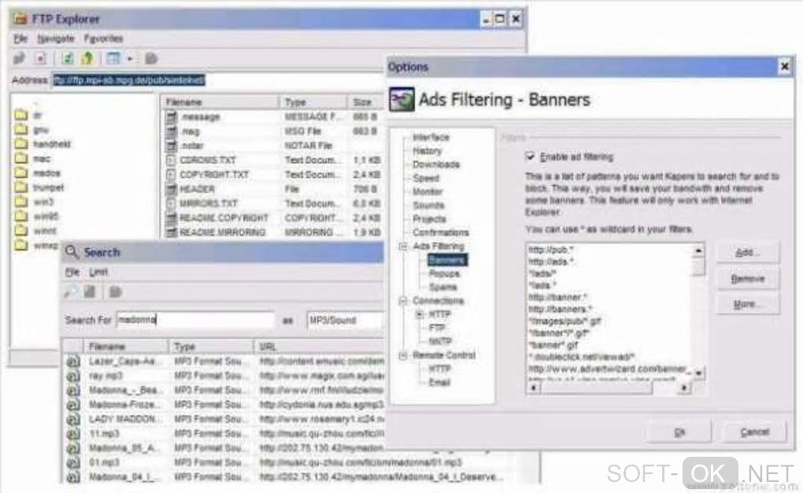Select search result ray.mp3
Viewport: 803px width, 493px height.
105,376
